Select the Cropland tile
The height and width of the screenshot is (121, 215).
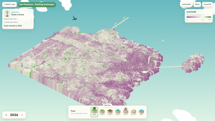coord(110,112)
